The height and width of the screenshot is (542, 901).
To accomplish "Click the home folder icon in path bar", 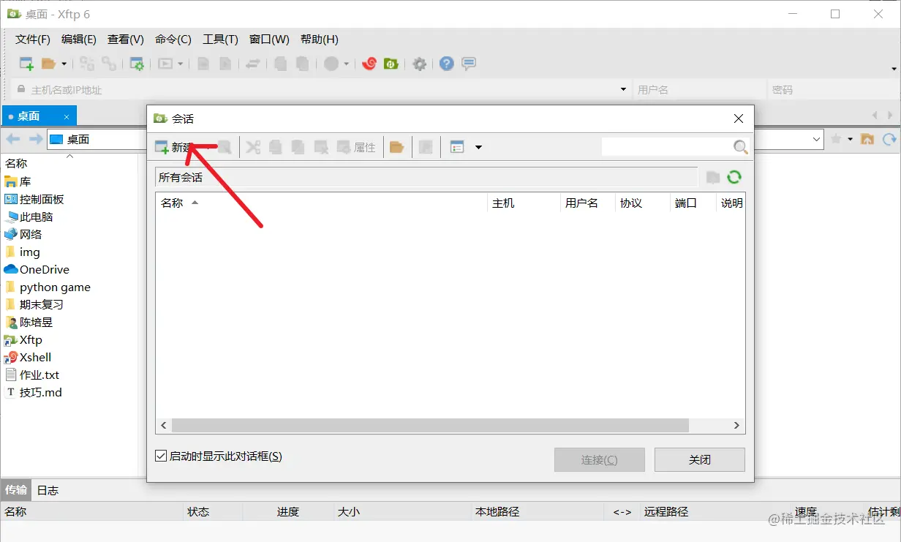I will [867, 139].
